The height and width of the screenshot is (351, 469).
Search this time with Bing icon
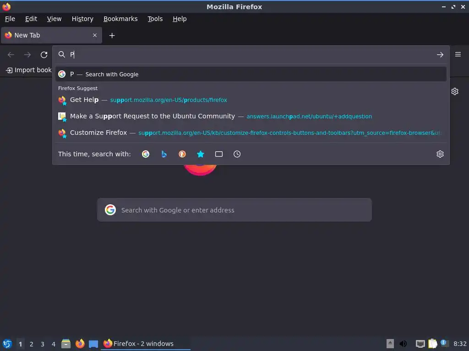pyautogui.click(x=164, y=154)
